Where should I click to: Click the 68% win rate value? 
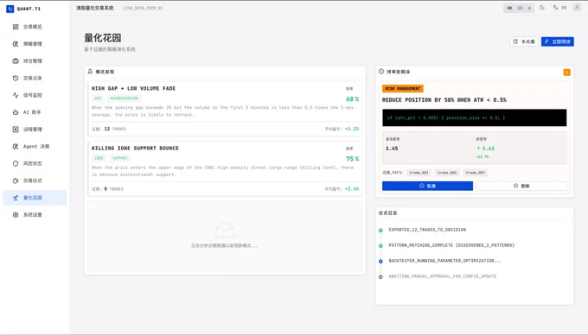352,99
